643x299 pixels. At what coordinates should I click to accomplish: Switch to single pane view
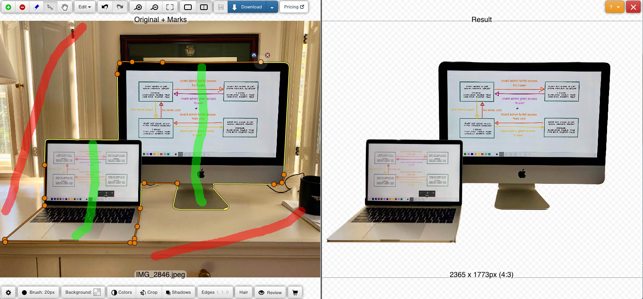point(188,7)
